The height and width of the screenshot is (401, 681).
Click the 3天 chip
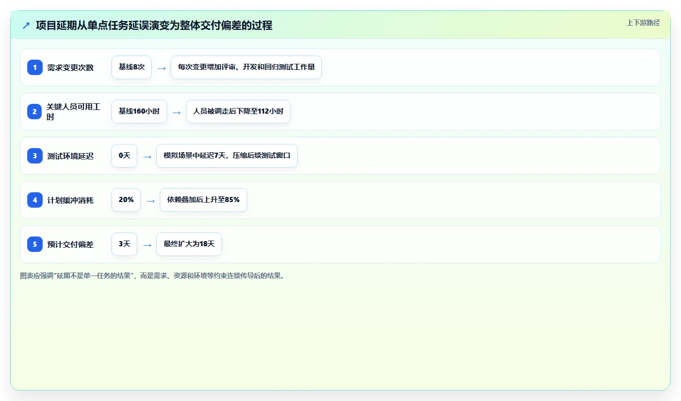point(124,244)
